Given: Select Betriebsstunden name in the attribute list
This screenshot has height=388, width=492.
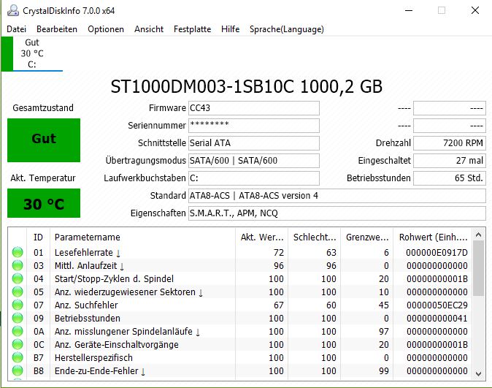Looking at the screenshot, I should coord(87,319).
